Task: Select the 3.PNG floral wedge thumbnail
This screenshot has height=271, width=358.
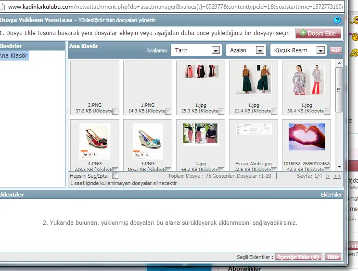Action: tap(147, 141)
